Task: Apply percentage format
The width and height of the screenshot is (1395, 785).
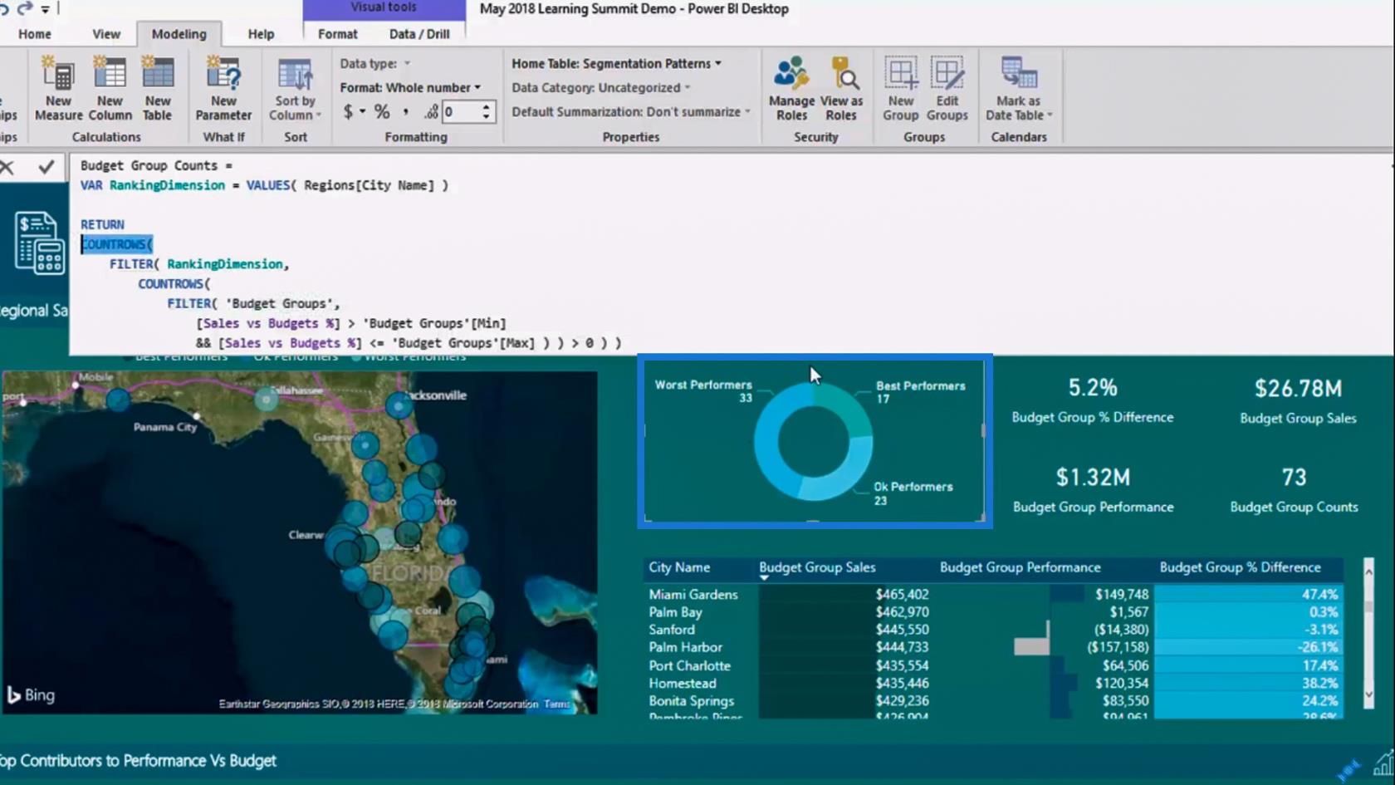Action: 382,111
